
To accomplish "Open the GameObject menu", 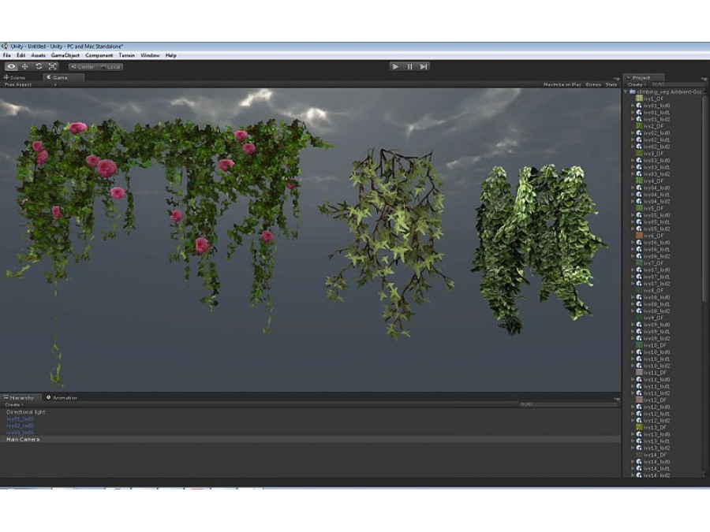I will [65, 55].
